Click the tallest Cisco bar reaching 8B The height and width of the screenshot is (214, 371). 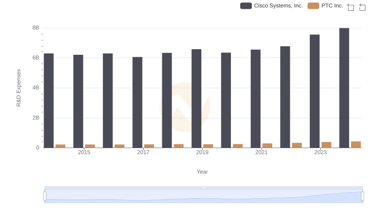344,88
